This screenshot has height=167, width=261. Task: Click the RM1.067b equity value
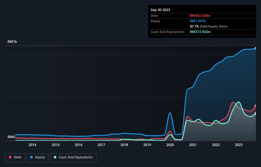point(198,21)
